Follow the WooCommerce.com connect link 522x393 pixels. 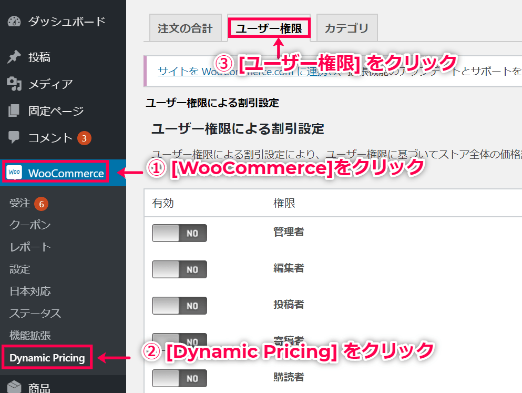pos(248,71)
